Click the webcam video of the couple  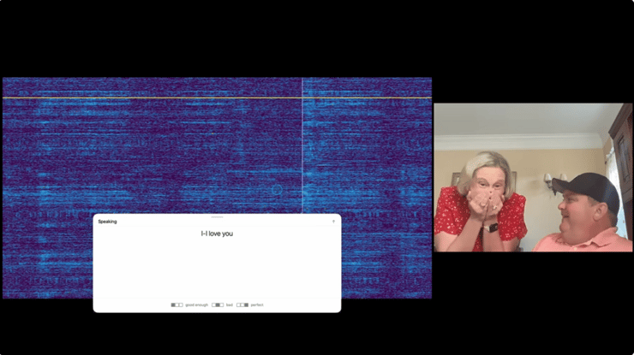point(533,177)
